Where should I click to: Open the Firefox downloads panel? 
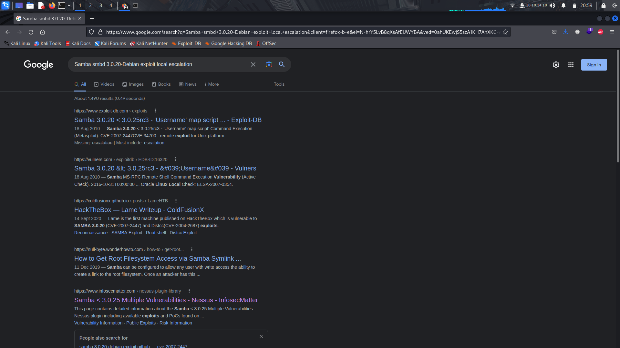pyautogui.click(x=566, y=32)
